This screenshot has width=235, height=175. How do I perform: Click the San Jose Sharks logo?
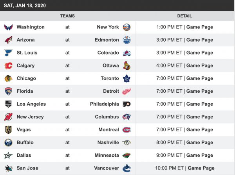pyautogui.click(x=9, y=168)
